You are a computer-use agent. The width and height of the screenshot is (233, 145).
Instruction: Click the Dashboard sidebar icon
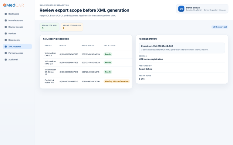(6, 14)
